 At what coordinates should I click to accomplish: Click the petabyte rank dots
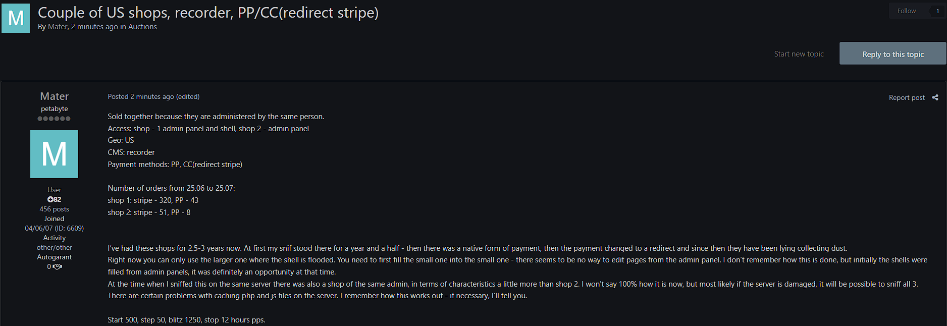coord(54,119)
